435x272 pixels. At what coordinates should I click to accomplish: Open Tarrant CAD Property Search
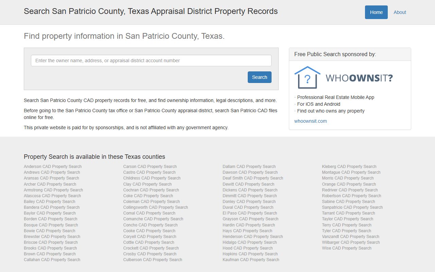point(349,213)
